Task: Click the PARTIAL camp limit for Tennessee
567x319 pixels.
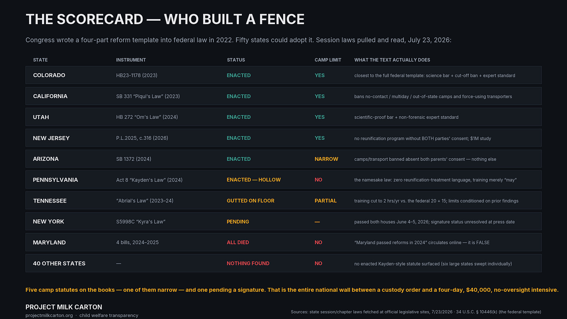Action: (x=326, y=201)
